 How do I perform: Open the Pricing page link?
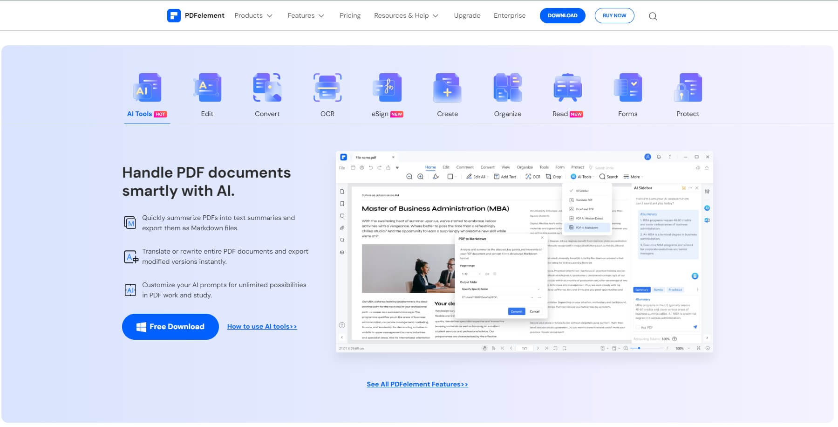click(x=350, y=15)
